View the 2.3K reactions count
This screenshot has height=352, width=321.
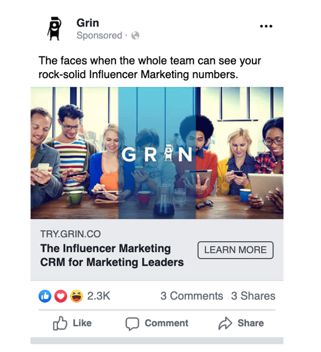[98, 296]
